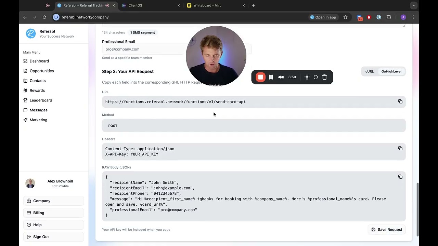
Task: Click the Leaderboard trophy icon
Action: click(x=25, y=100)
